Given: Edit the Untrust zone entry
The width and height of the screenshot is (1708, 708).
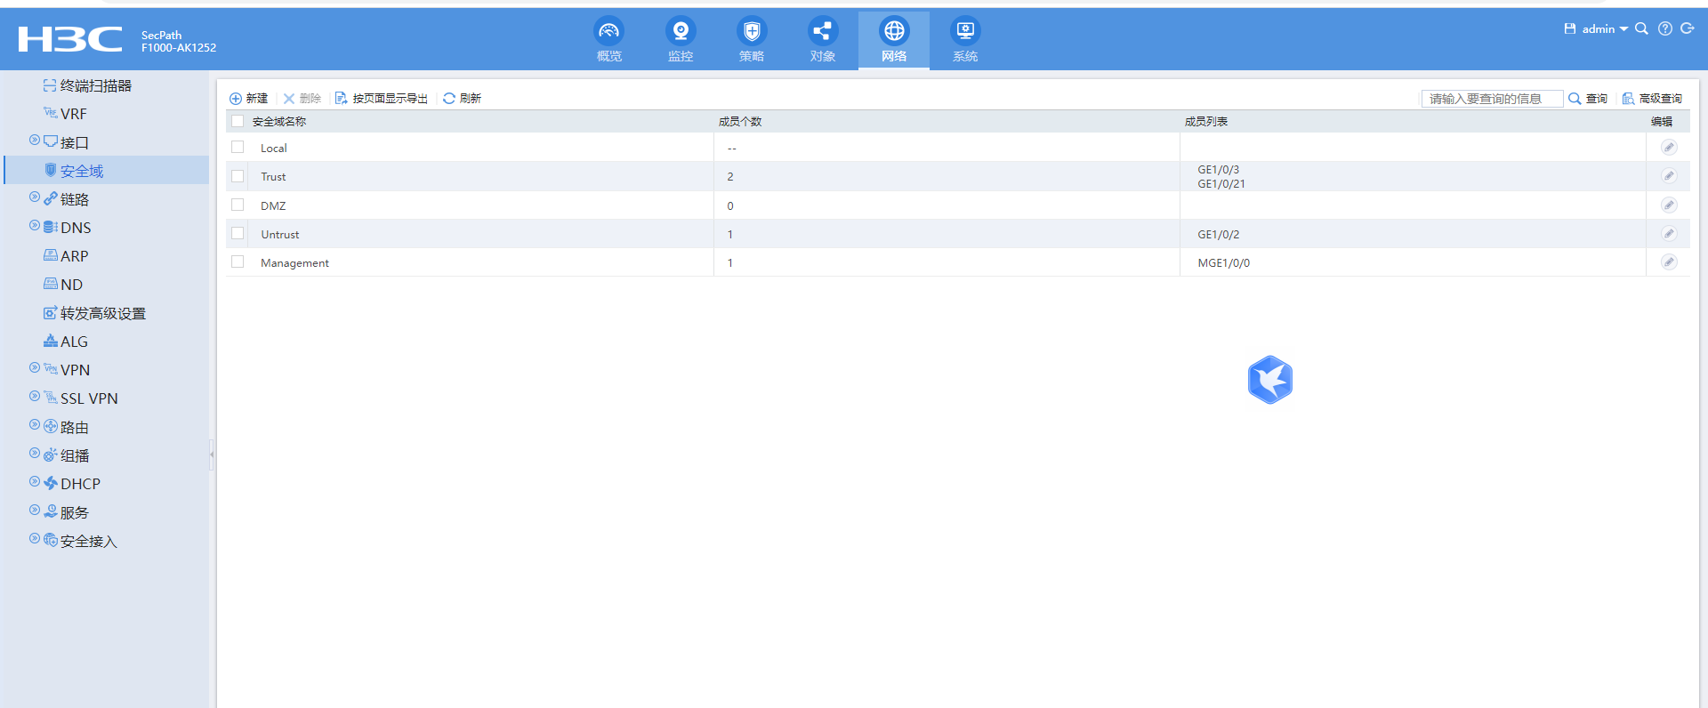Looking at the screenshot, I should [x=1669, y=234].
